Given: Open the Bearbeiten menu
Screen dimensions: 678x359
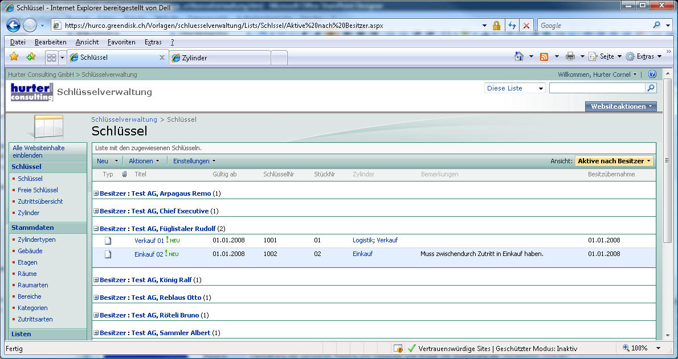Looking at the screenshot, I should click(51, 42).
